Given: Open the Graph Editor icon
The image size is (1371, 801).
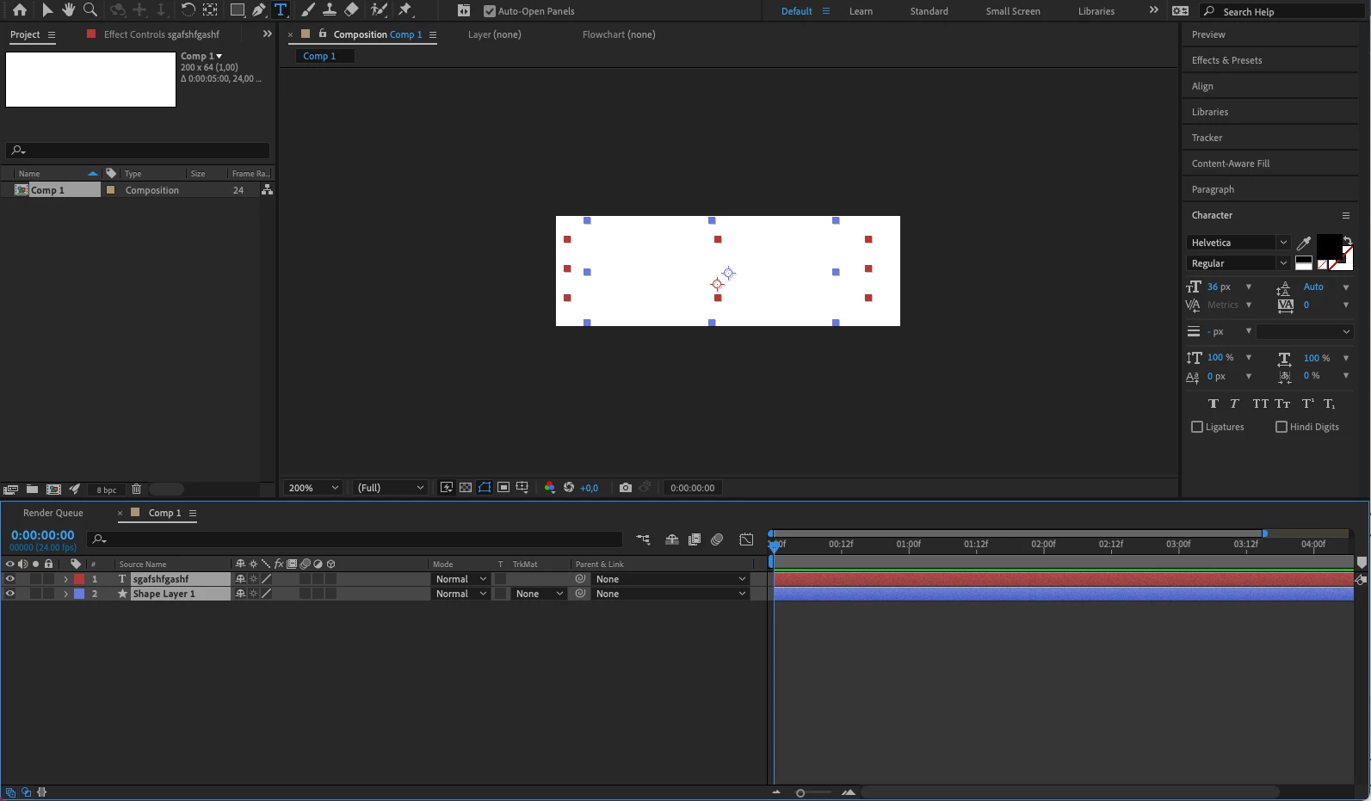Looking at the screenshot, I should [x=746, y=539].
